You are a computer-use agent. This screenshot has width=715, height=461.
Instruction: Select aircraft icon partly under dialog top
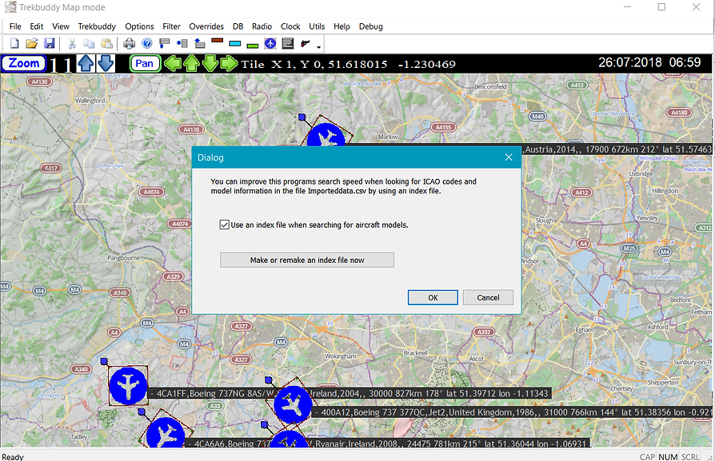click(326, 134)
